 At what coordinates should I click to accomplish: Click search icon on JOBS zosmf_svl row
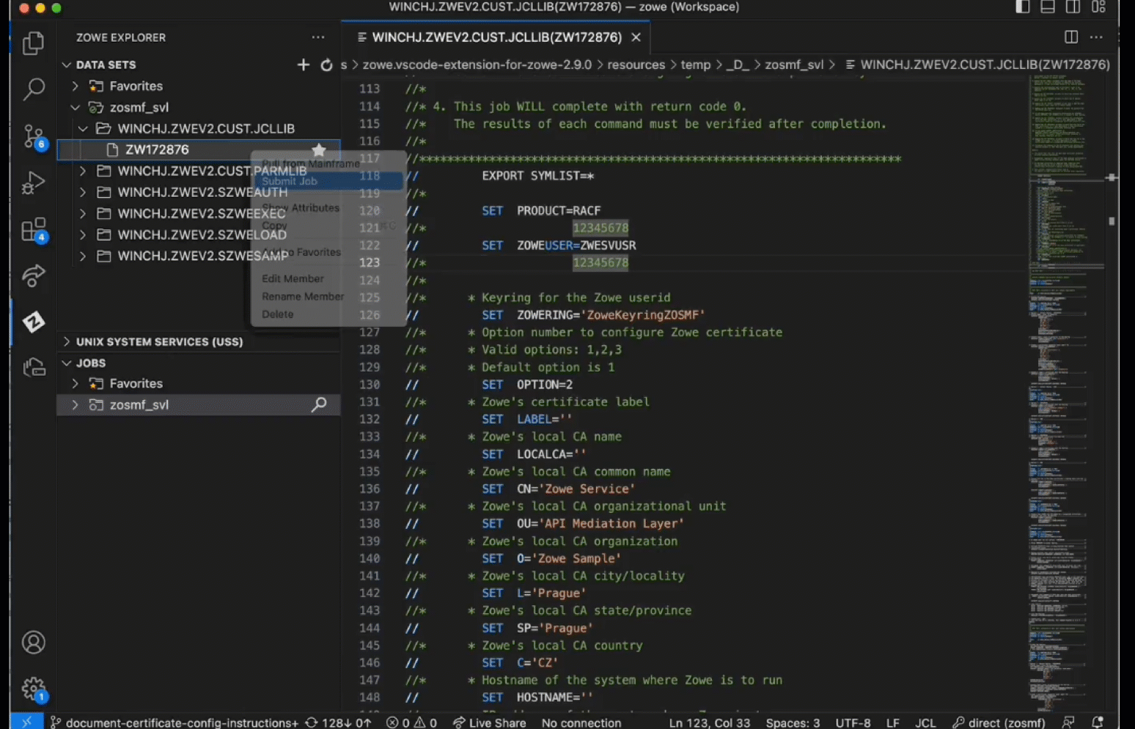[x=319, y=404]
